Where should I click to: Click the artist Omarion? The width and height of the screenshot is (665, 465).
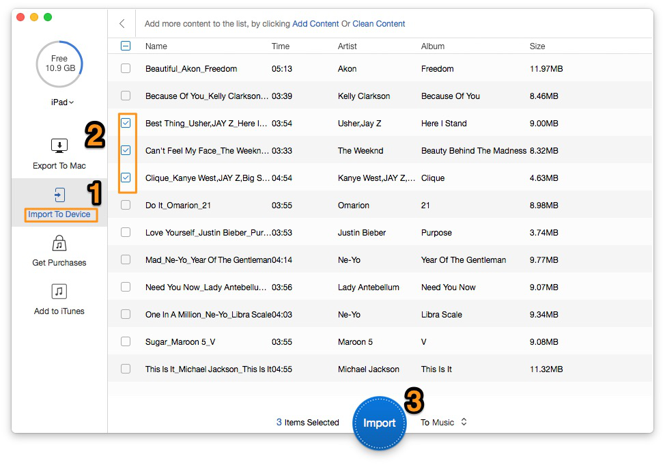click(353, 206)
